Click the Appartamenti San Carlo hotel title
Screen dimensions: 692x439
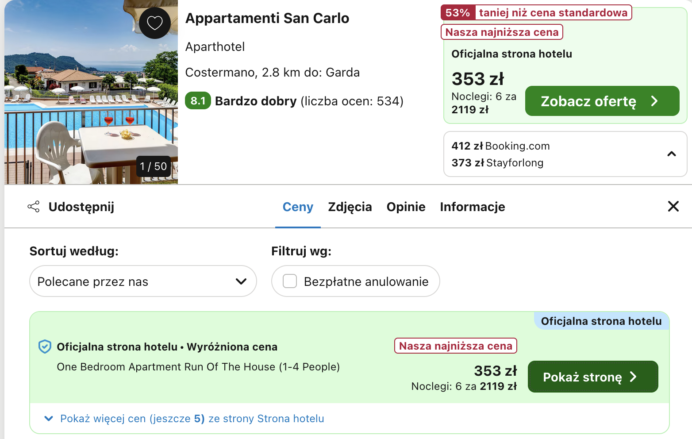click(x=267, y=18)
